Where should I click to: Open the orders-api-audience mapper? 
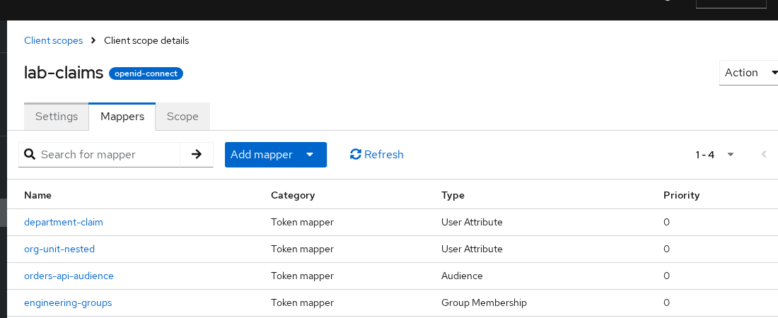click(69, 276)
